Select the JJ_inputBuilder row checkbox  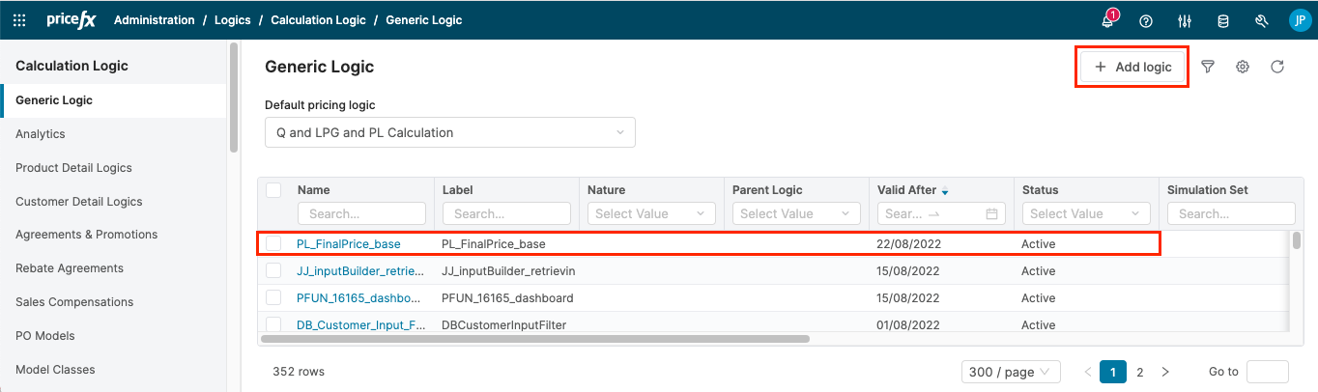[273, 271]
